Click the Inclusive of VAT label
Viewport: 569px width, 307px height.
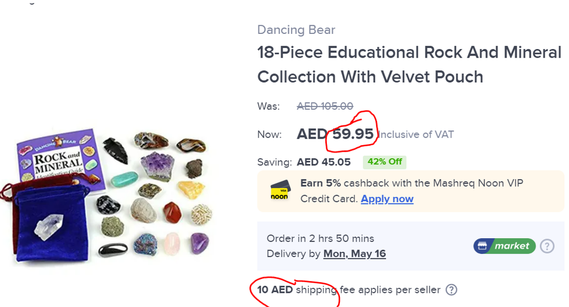click(x=415, y=135)
